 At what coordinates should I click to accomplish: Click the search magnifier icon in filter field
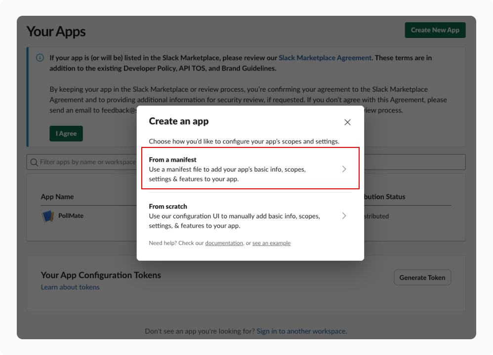coord(34,162)
